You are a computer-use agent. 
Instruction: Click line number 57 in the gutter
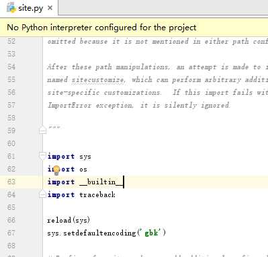click(11, 105)
